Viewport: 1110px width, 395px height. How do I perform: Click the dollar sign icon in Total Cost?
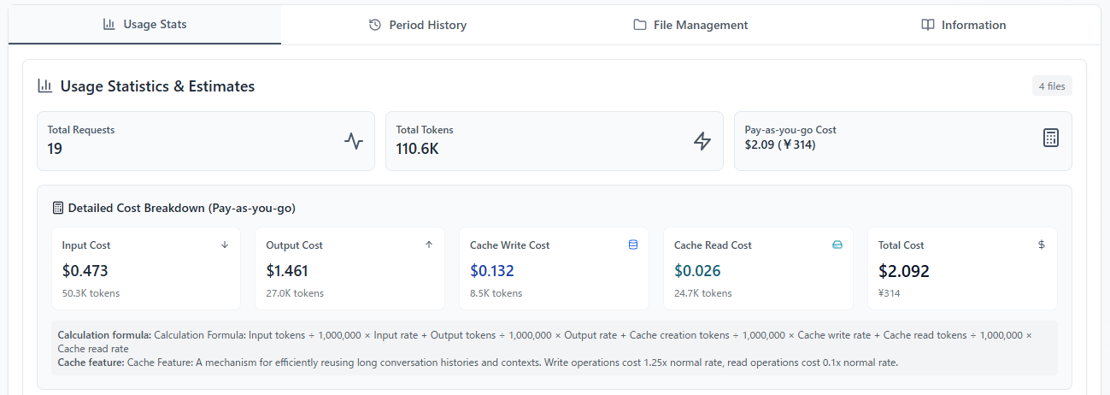tap(1042, 245)
